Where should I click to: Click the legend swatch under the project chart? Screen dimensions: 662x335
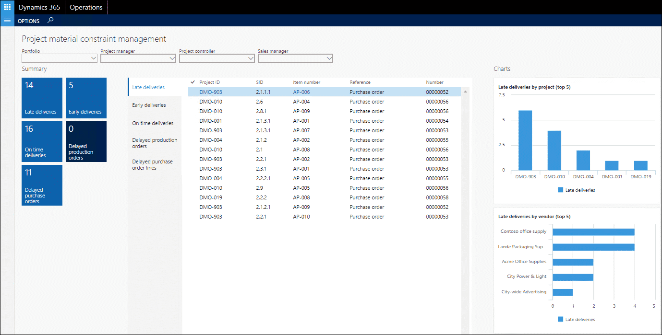(x=560, y=190)
